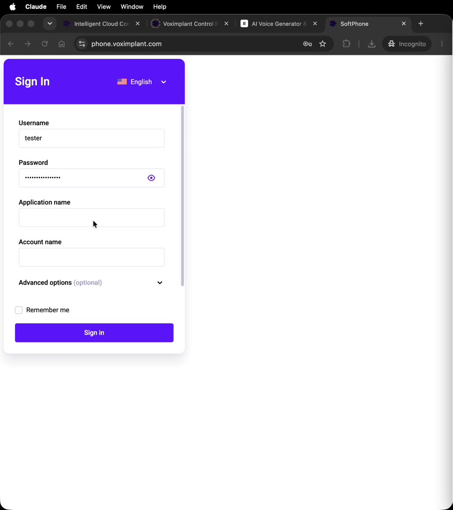Open the browser three-dot menu
The height and width of the screenshot is (510, 453).
(x=442, y=44)
